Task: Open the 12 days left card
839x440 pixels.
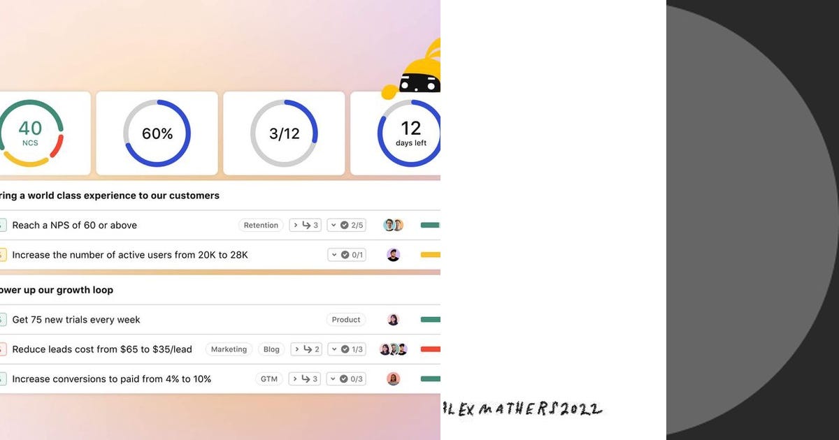Action: pos(396,133)
